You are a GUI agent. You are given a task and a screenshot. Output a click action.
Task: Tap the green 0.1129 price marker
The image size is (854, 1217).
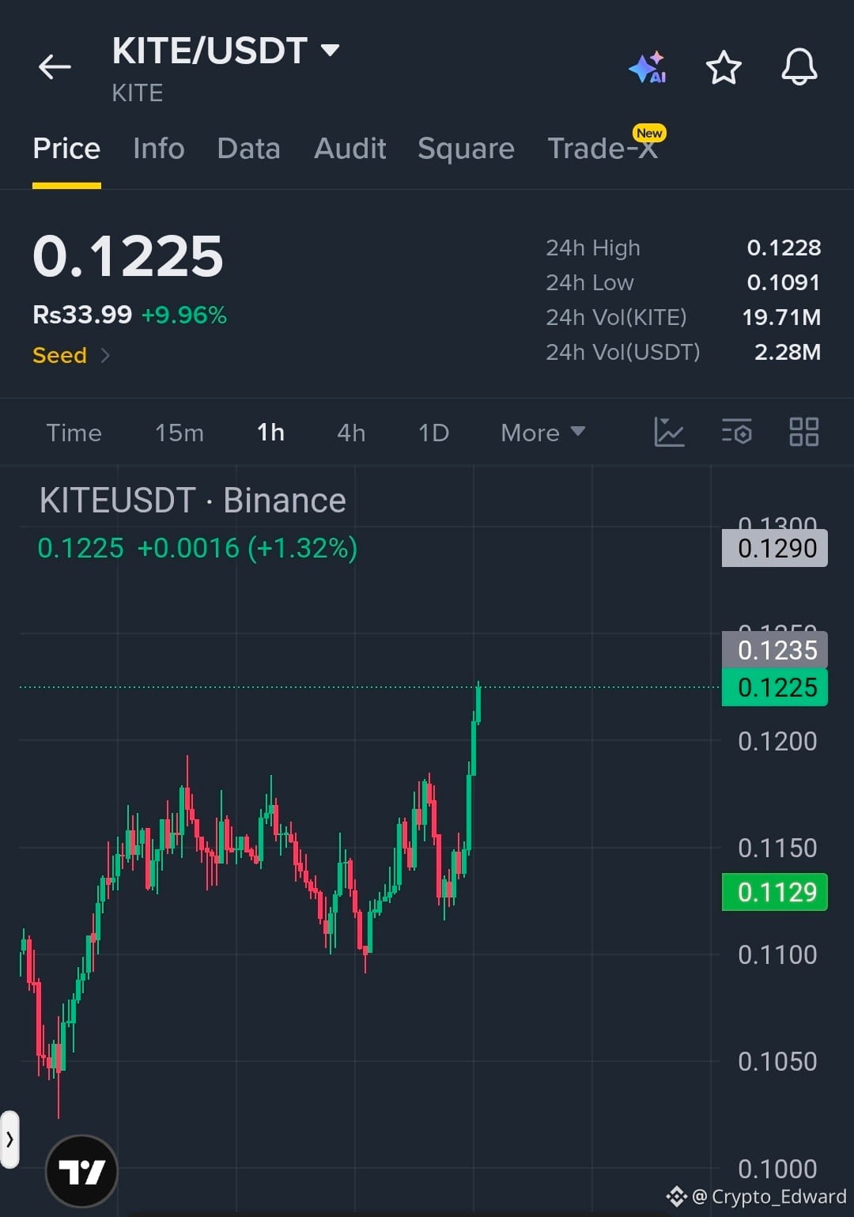775,892
